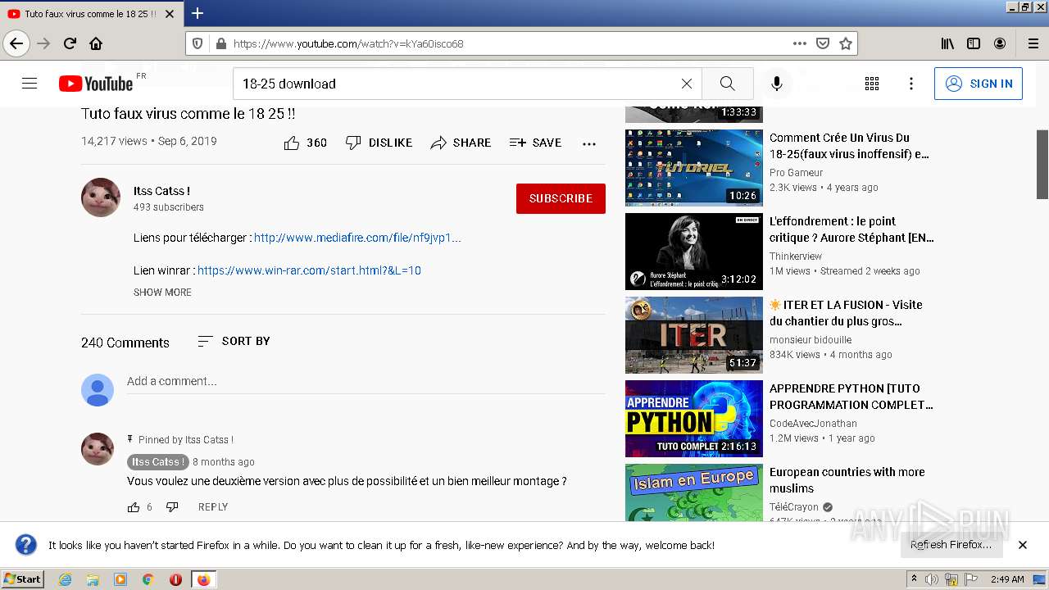Share the video

[461, 143]
